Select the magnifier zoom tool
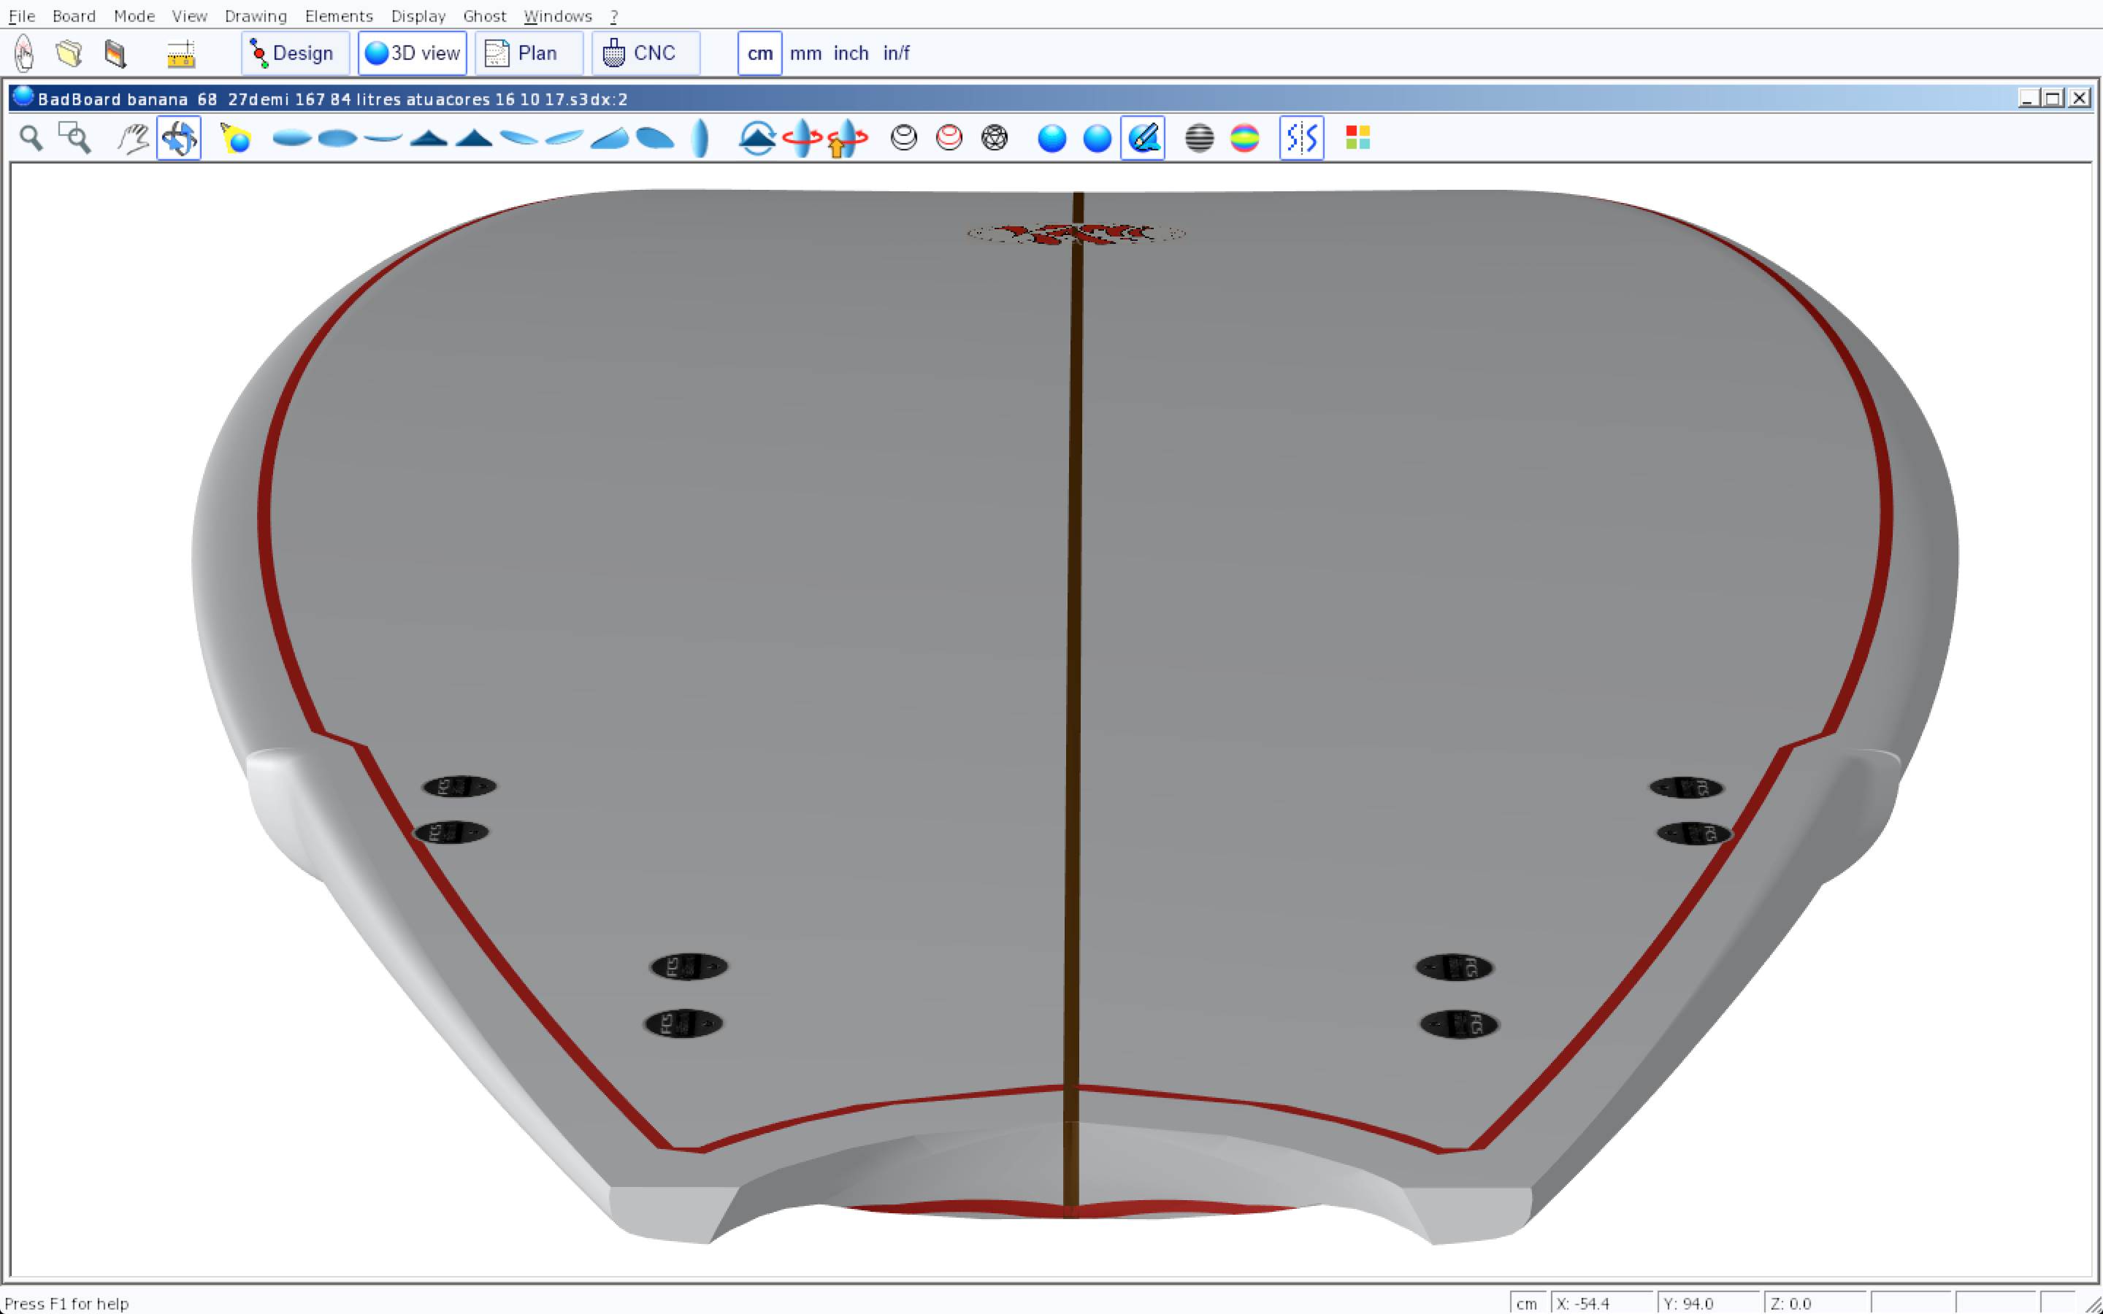 (x=31, y=138)
